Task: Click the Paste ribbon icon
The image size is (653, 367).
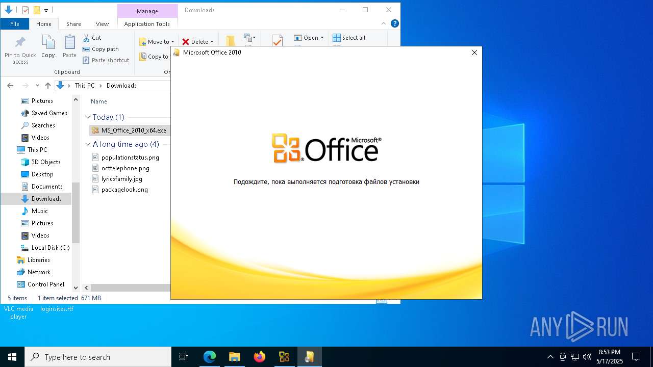Action: point(69,47)
